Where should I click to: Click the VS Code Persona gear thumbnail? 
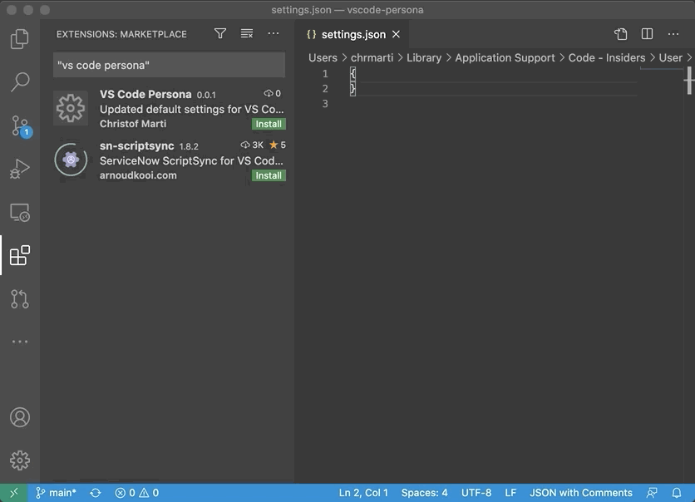tap(71, 108)
